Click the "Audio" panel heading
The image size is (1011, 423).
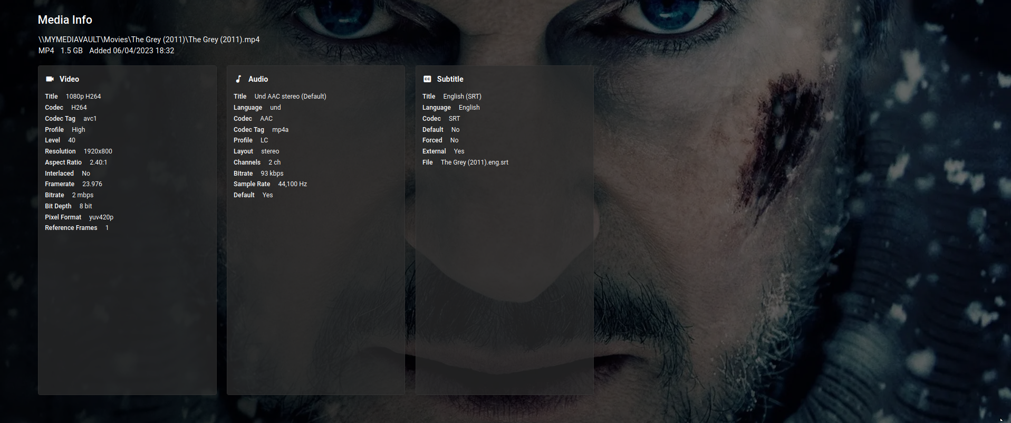coord(258,79)
